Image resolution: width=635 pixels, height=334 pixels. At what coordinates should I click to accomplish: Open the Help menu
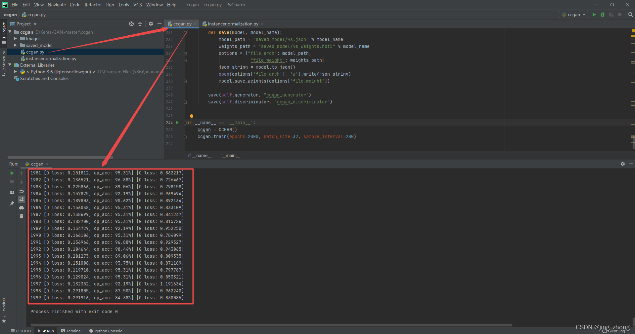(171, 5)
